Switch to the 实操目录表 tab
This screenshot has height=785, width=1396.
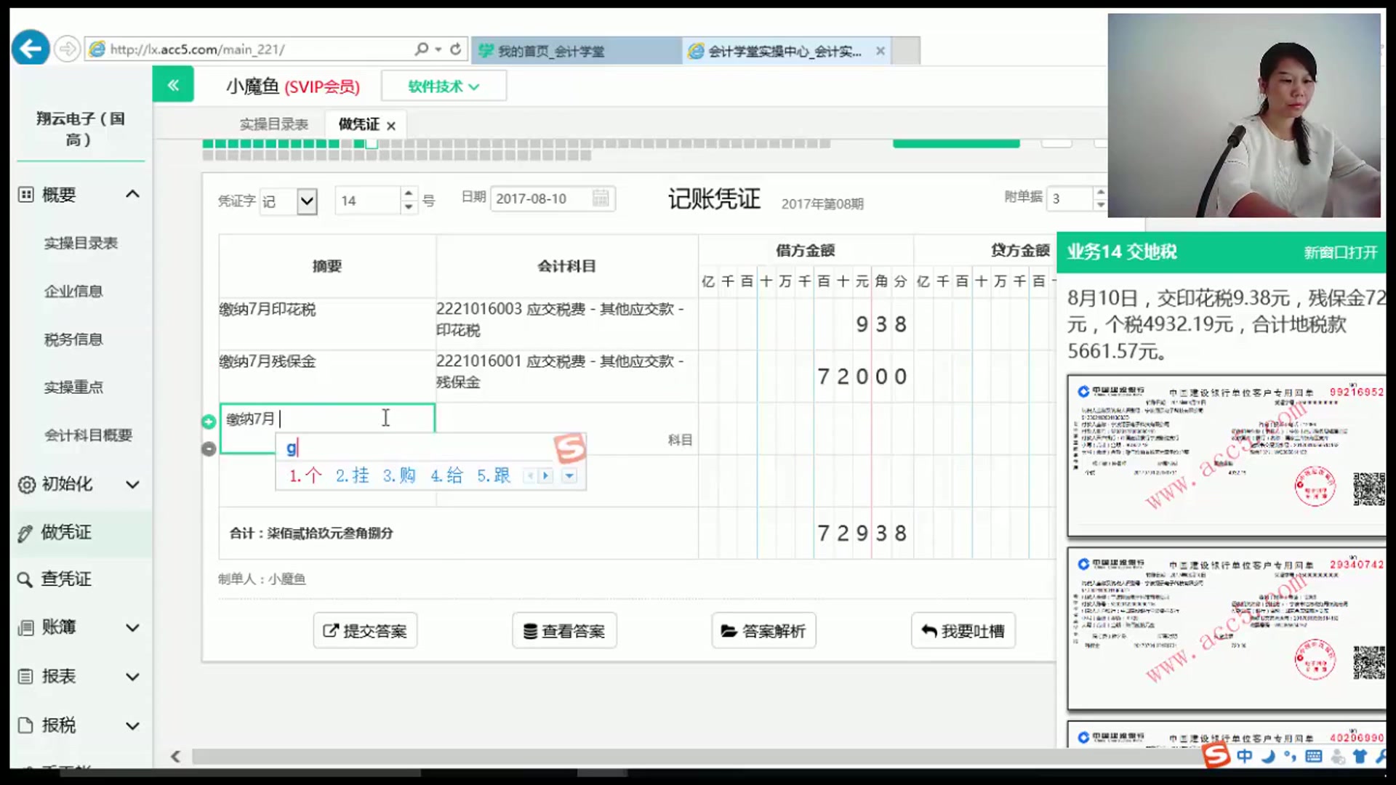pyautogui.click(x=274, y=124)
